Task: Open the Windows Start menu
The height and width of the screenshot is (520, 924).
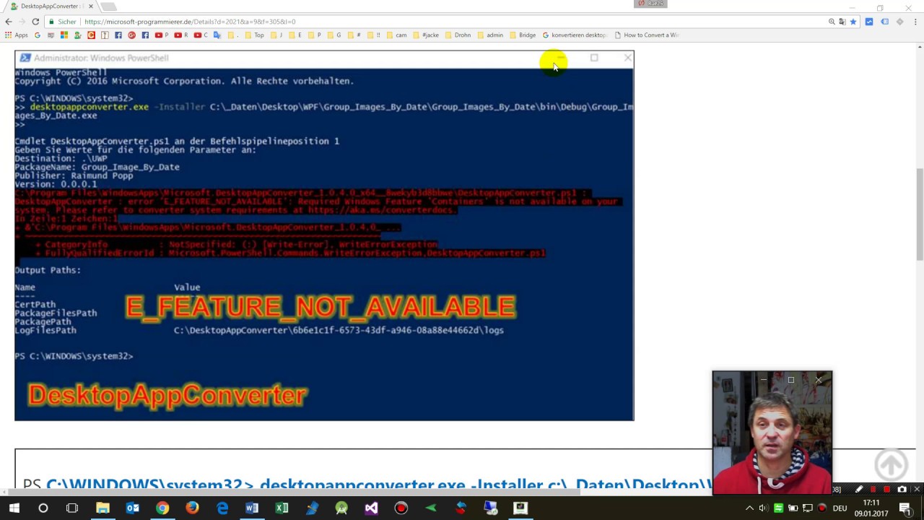Action: coord(14,508)
